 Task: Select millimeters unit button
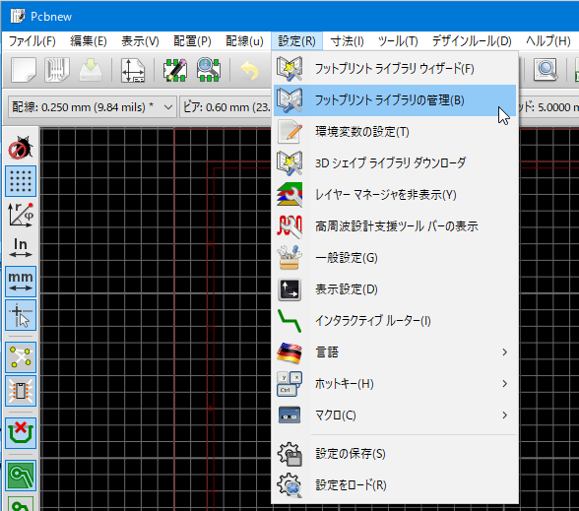tap(21, 282)
